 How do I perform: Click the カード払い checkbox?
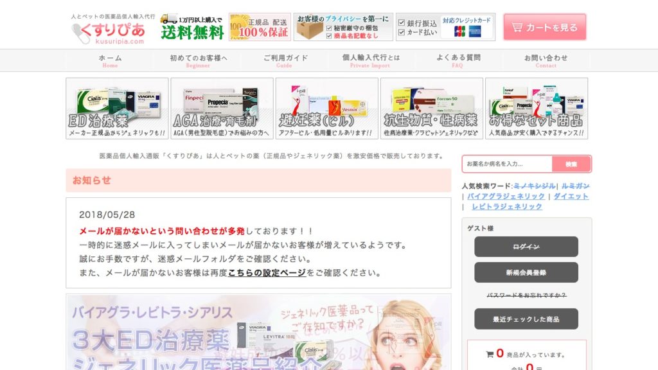[x=402, y=32]
